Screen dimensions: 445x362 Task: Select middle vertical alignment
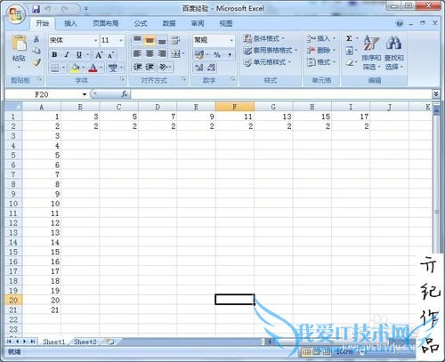[150, 40]
